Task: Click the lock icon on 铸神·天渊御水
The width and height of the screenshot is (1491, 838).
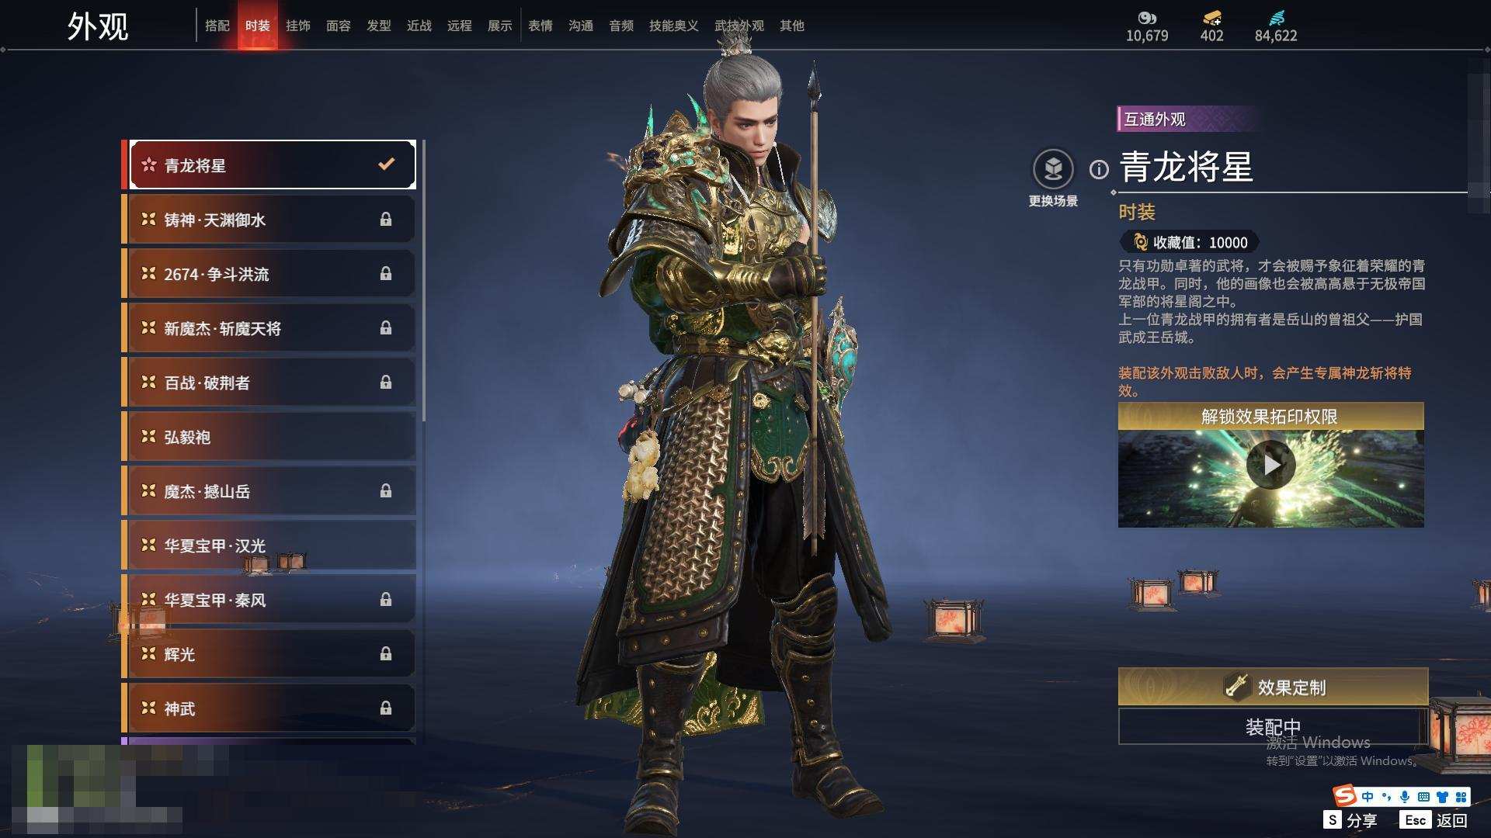Action: [385, 220]
